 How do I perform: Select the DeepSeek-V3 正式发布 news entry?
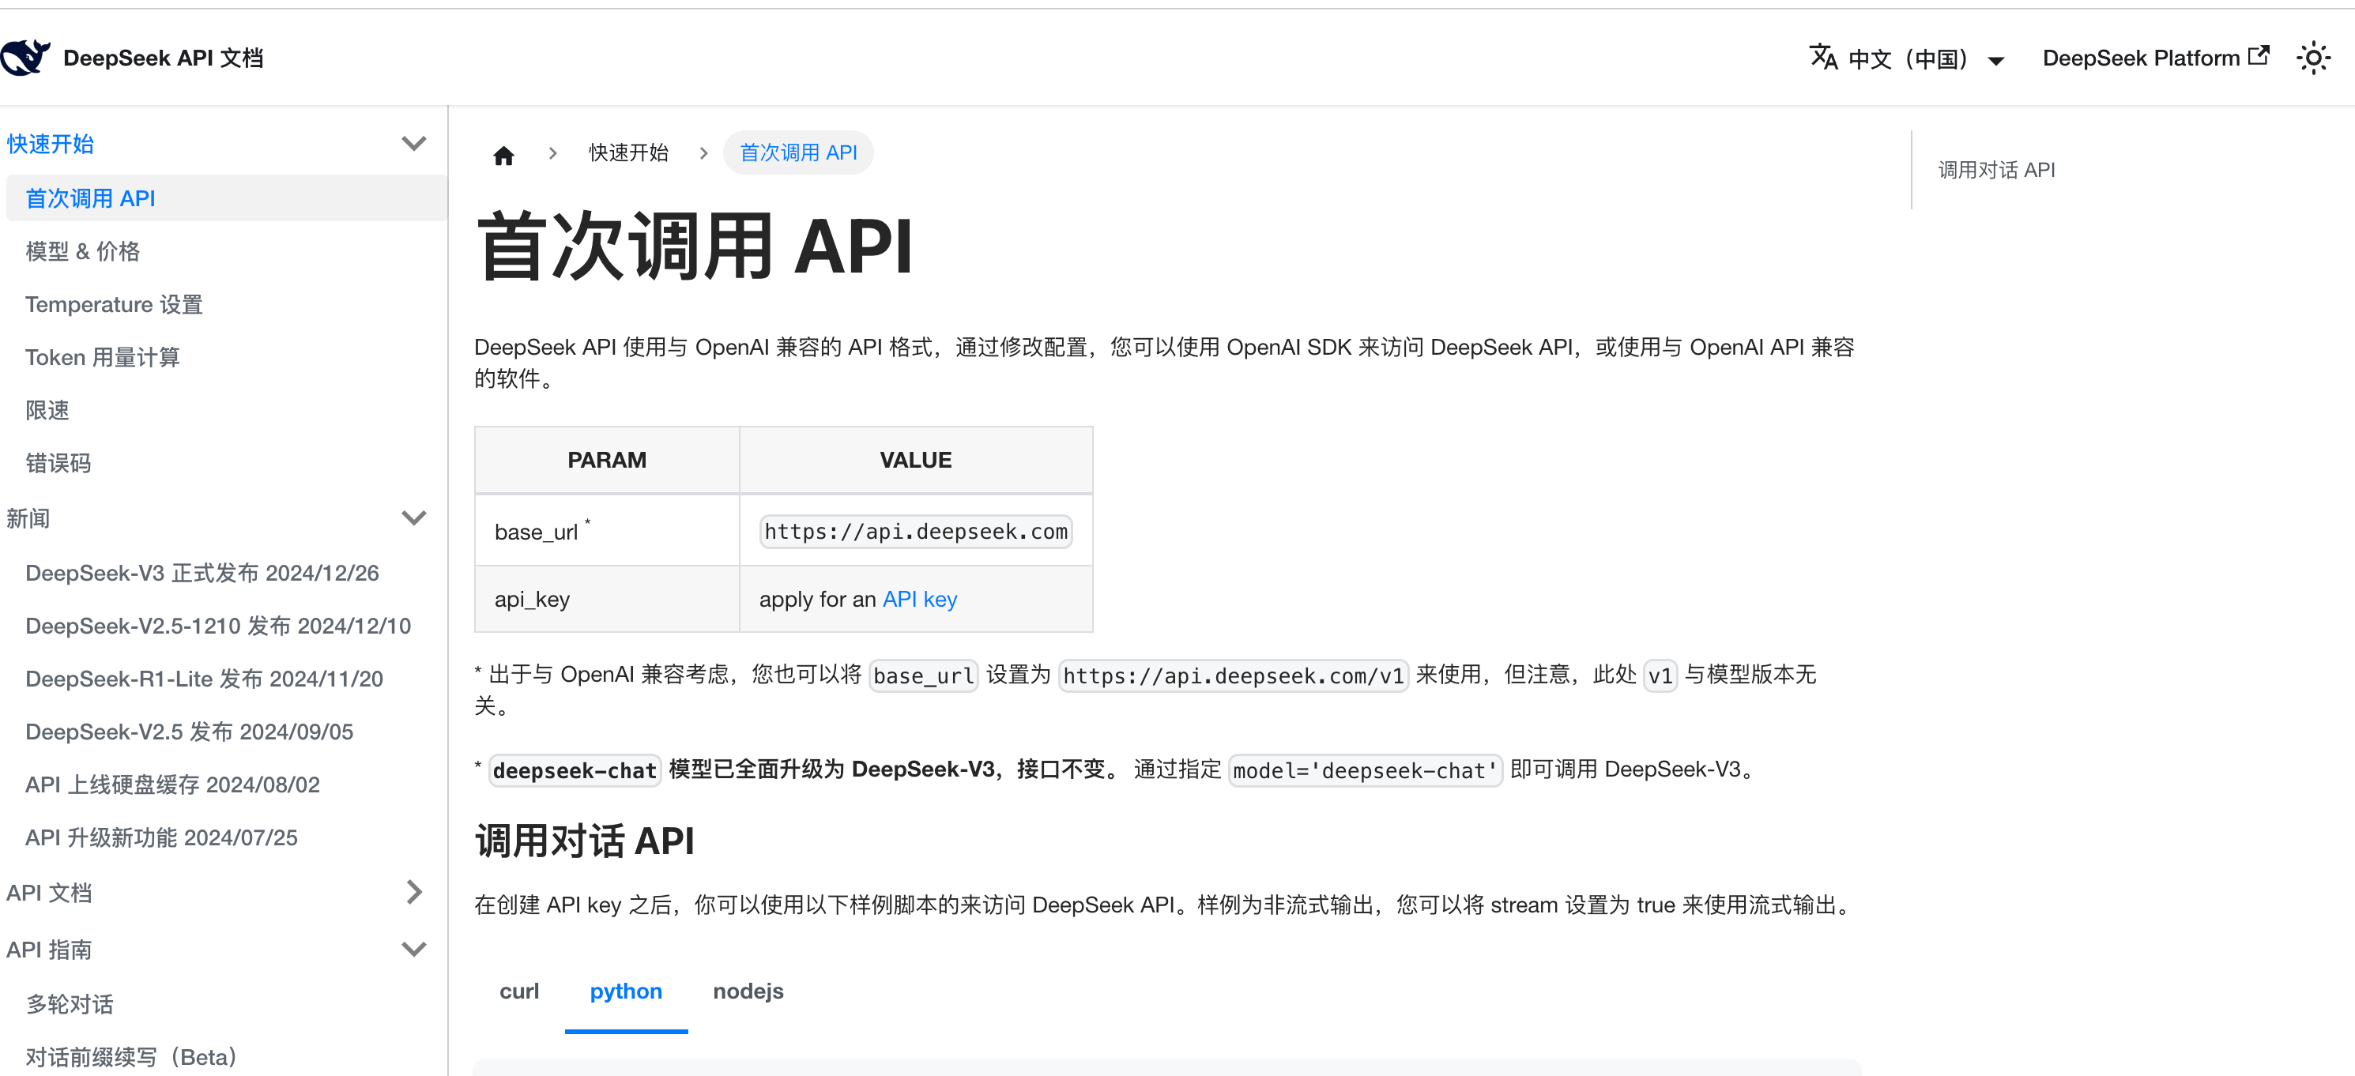tap(202, 572)
